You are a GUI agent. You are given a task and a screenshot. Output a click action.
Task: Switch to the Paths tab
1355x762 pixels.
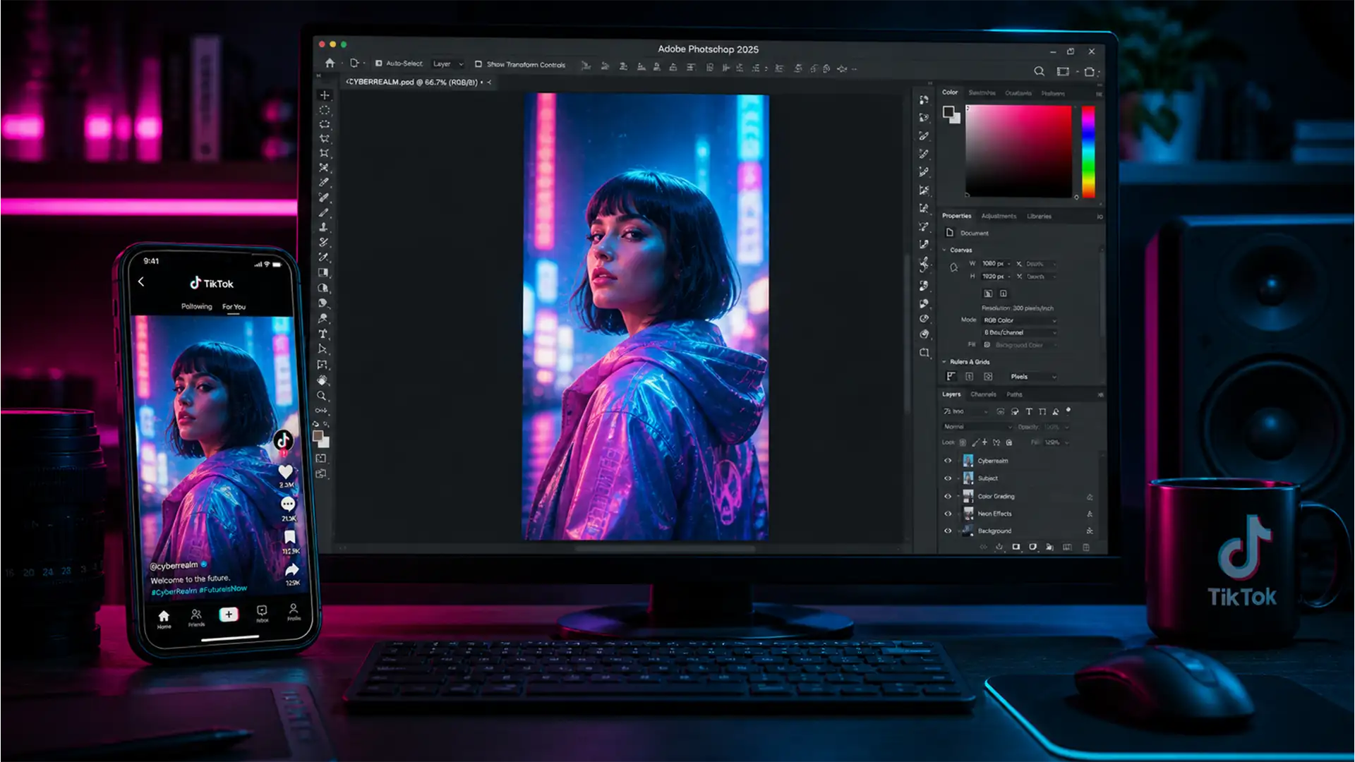click(x=1014, y=394)
